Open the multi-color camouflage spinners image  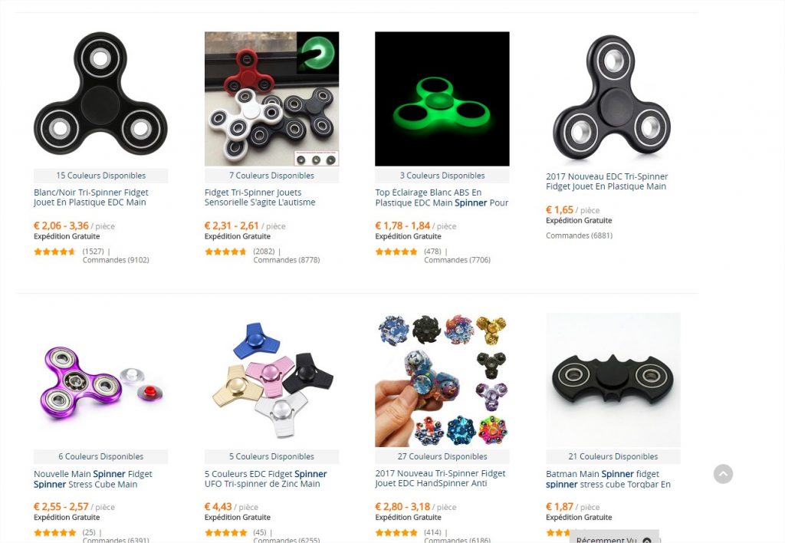(x=442, y=380)
